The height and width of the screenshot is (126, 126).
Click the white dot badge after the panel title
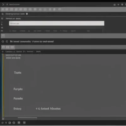[x=27, y=14]
